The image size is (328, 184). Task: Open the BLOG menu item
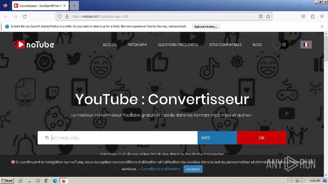pos(257,45)
